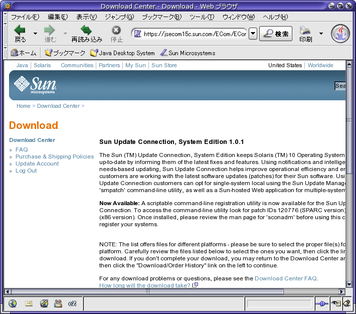Follow the Communities link
The image size is (356, 314).
(77, 65)
